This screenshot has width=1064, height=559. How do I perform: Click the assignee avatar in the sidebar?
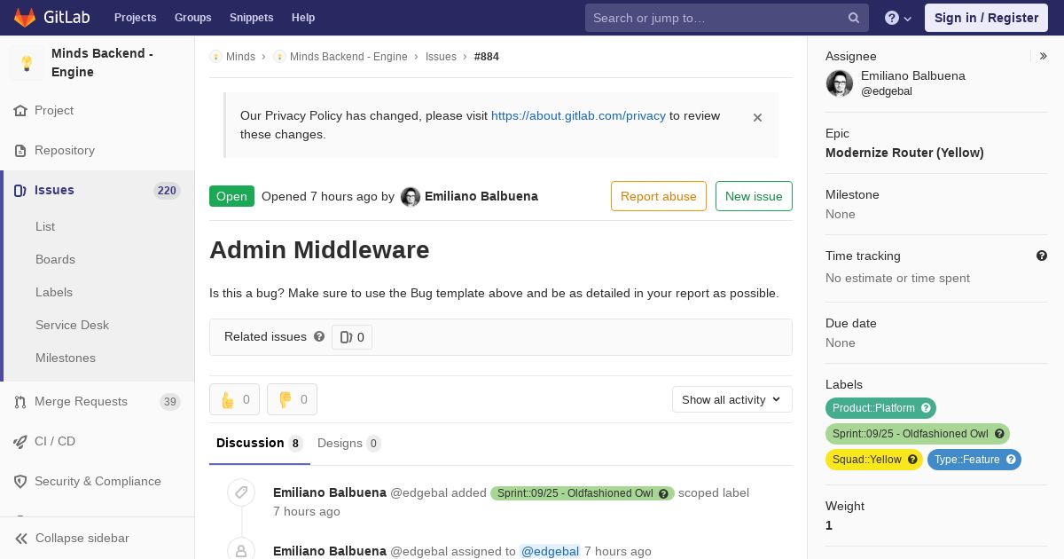840,83
